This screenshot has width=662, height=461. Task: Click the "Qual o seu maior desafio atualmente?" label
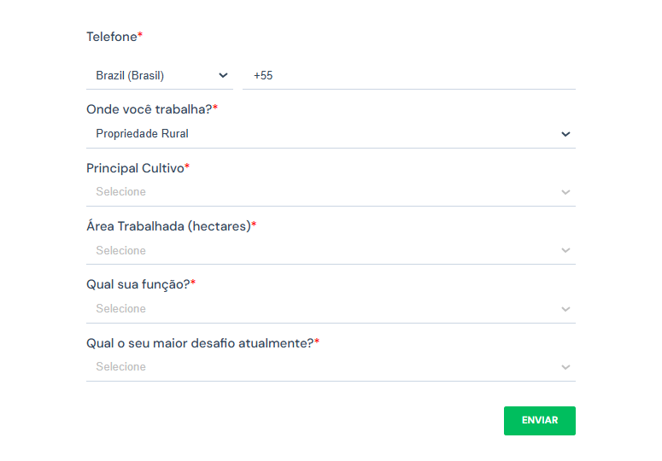(x=200, y=342)
